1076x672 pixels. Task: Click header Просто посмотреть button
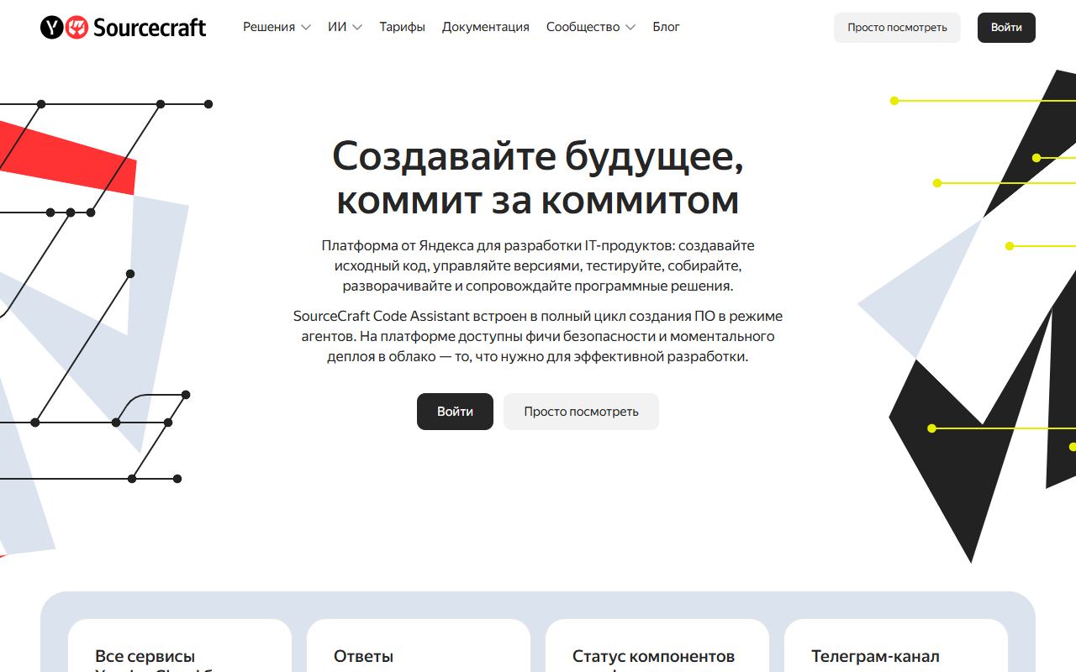pos(897,28)
